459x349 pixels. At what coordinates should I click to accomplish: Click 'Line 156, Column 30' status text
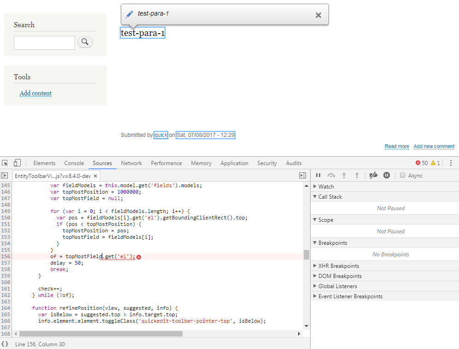[40, 344]
